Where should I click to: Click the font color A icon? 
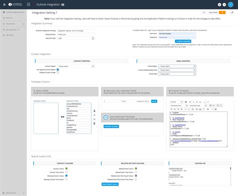[210, 106]
